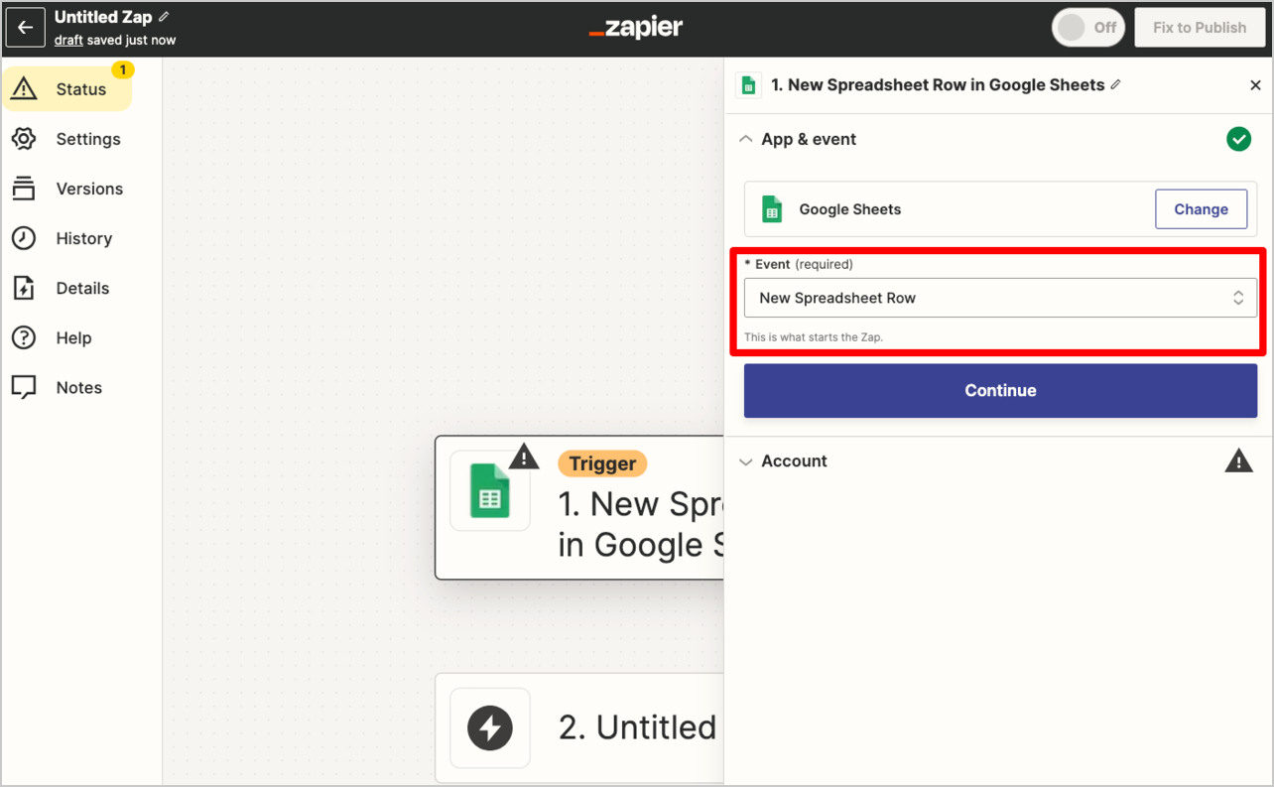Click the back arrow button

(26, 28)
